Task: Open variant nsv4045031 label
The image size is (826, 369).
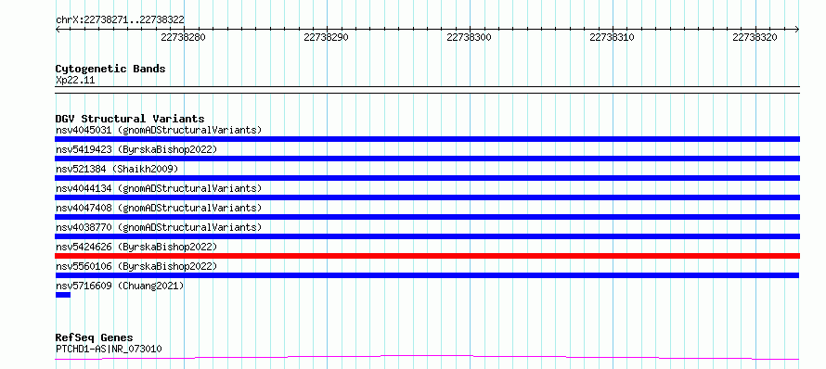Action: pos(159,130)
